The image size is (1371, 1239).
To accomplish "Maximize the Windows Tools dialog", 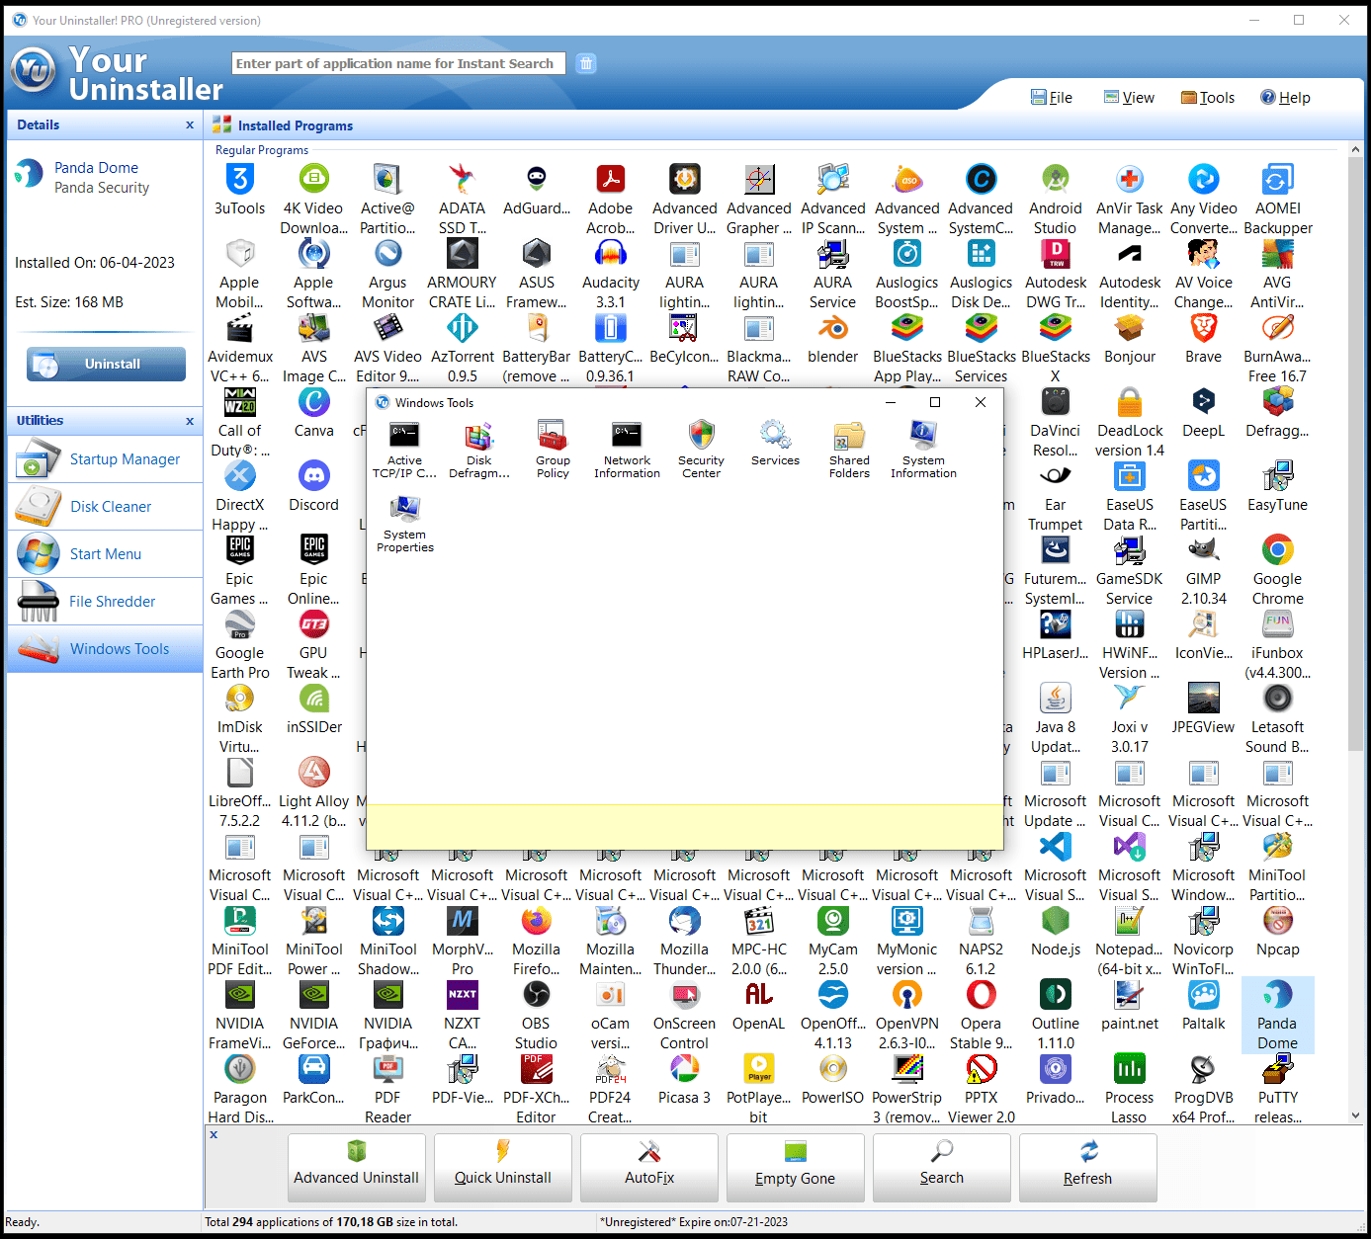I will point(935,402).
